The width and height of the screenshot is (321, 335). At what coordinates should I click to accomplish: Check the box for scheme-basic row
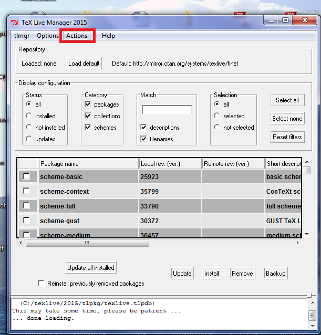coord(26,177)
